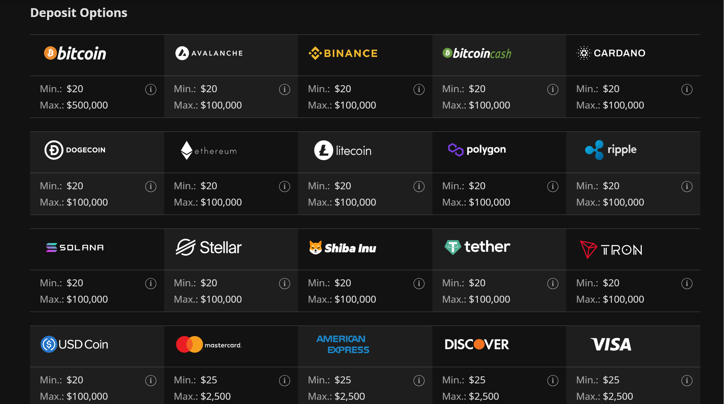Click the Shiba Inu logo

click(343, 248)
